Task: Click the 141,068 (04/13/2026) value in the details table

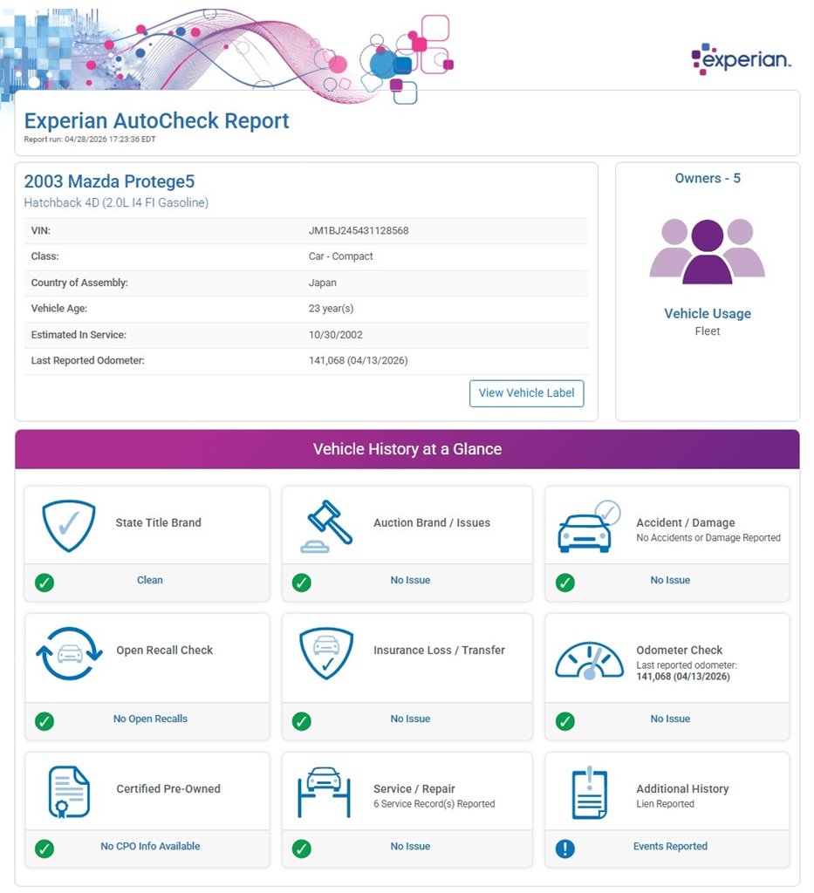Action: pos(359,360)
